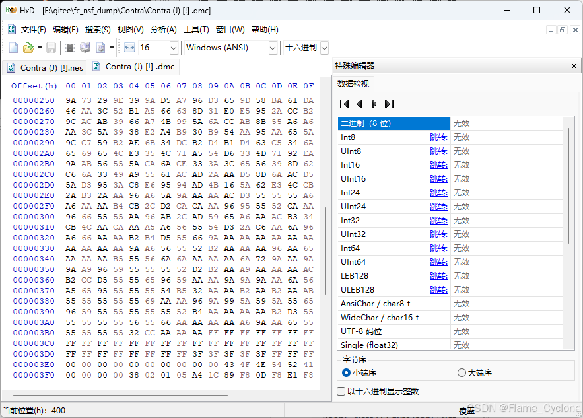Viewport: 583px width, 418px height.
Task: Click the 跳转 link for Int32
Action: coord(439,221)
